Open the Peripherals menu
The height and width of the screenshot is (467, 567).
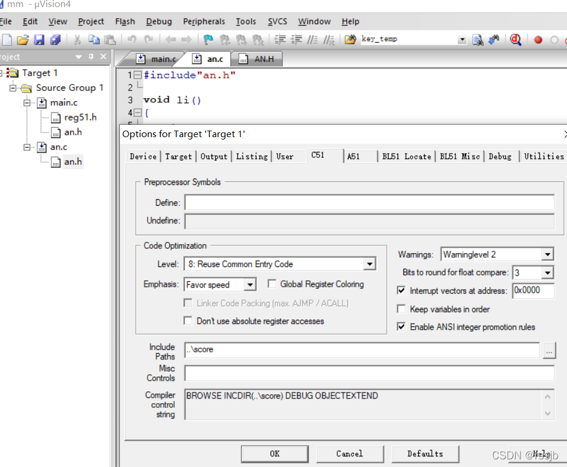point(204,21)
